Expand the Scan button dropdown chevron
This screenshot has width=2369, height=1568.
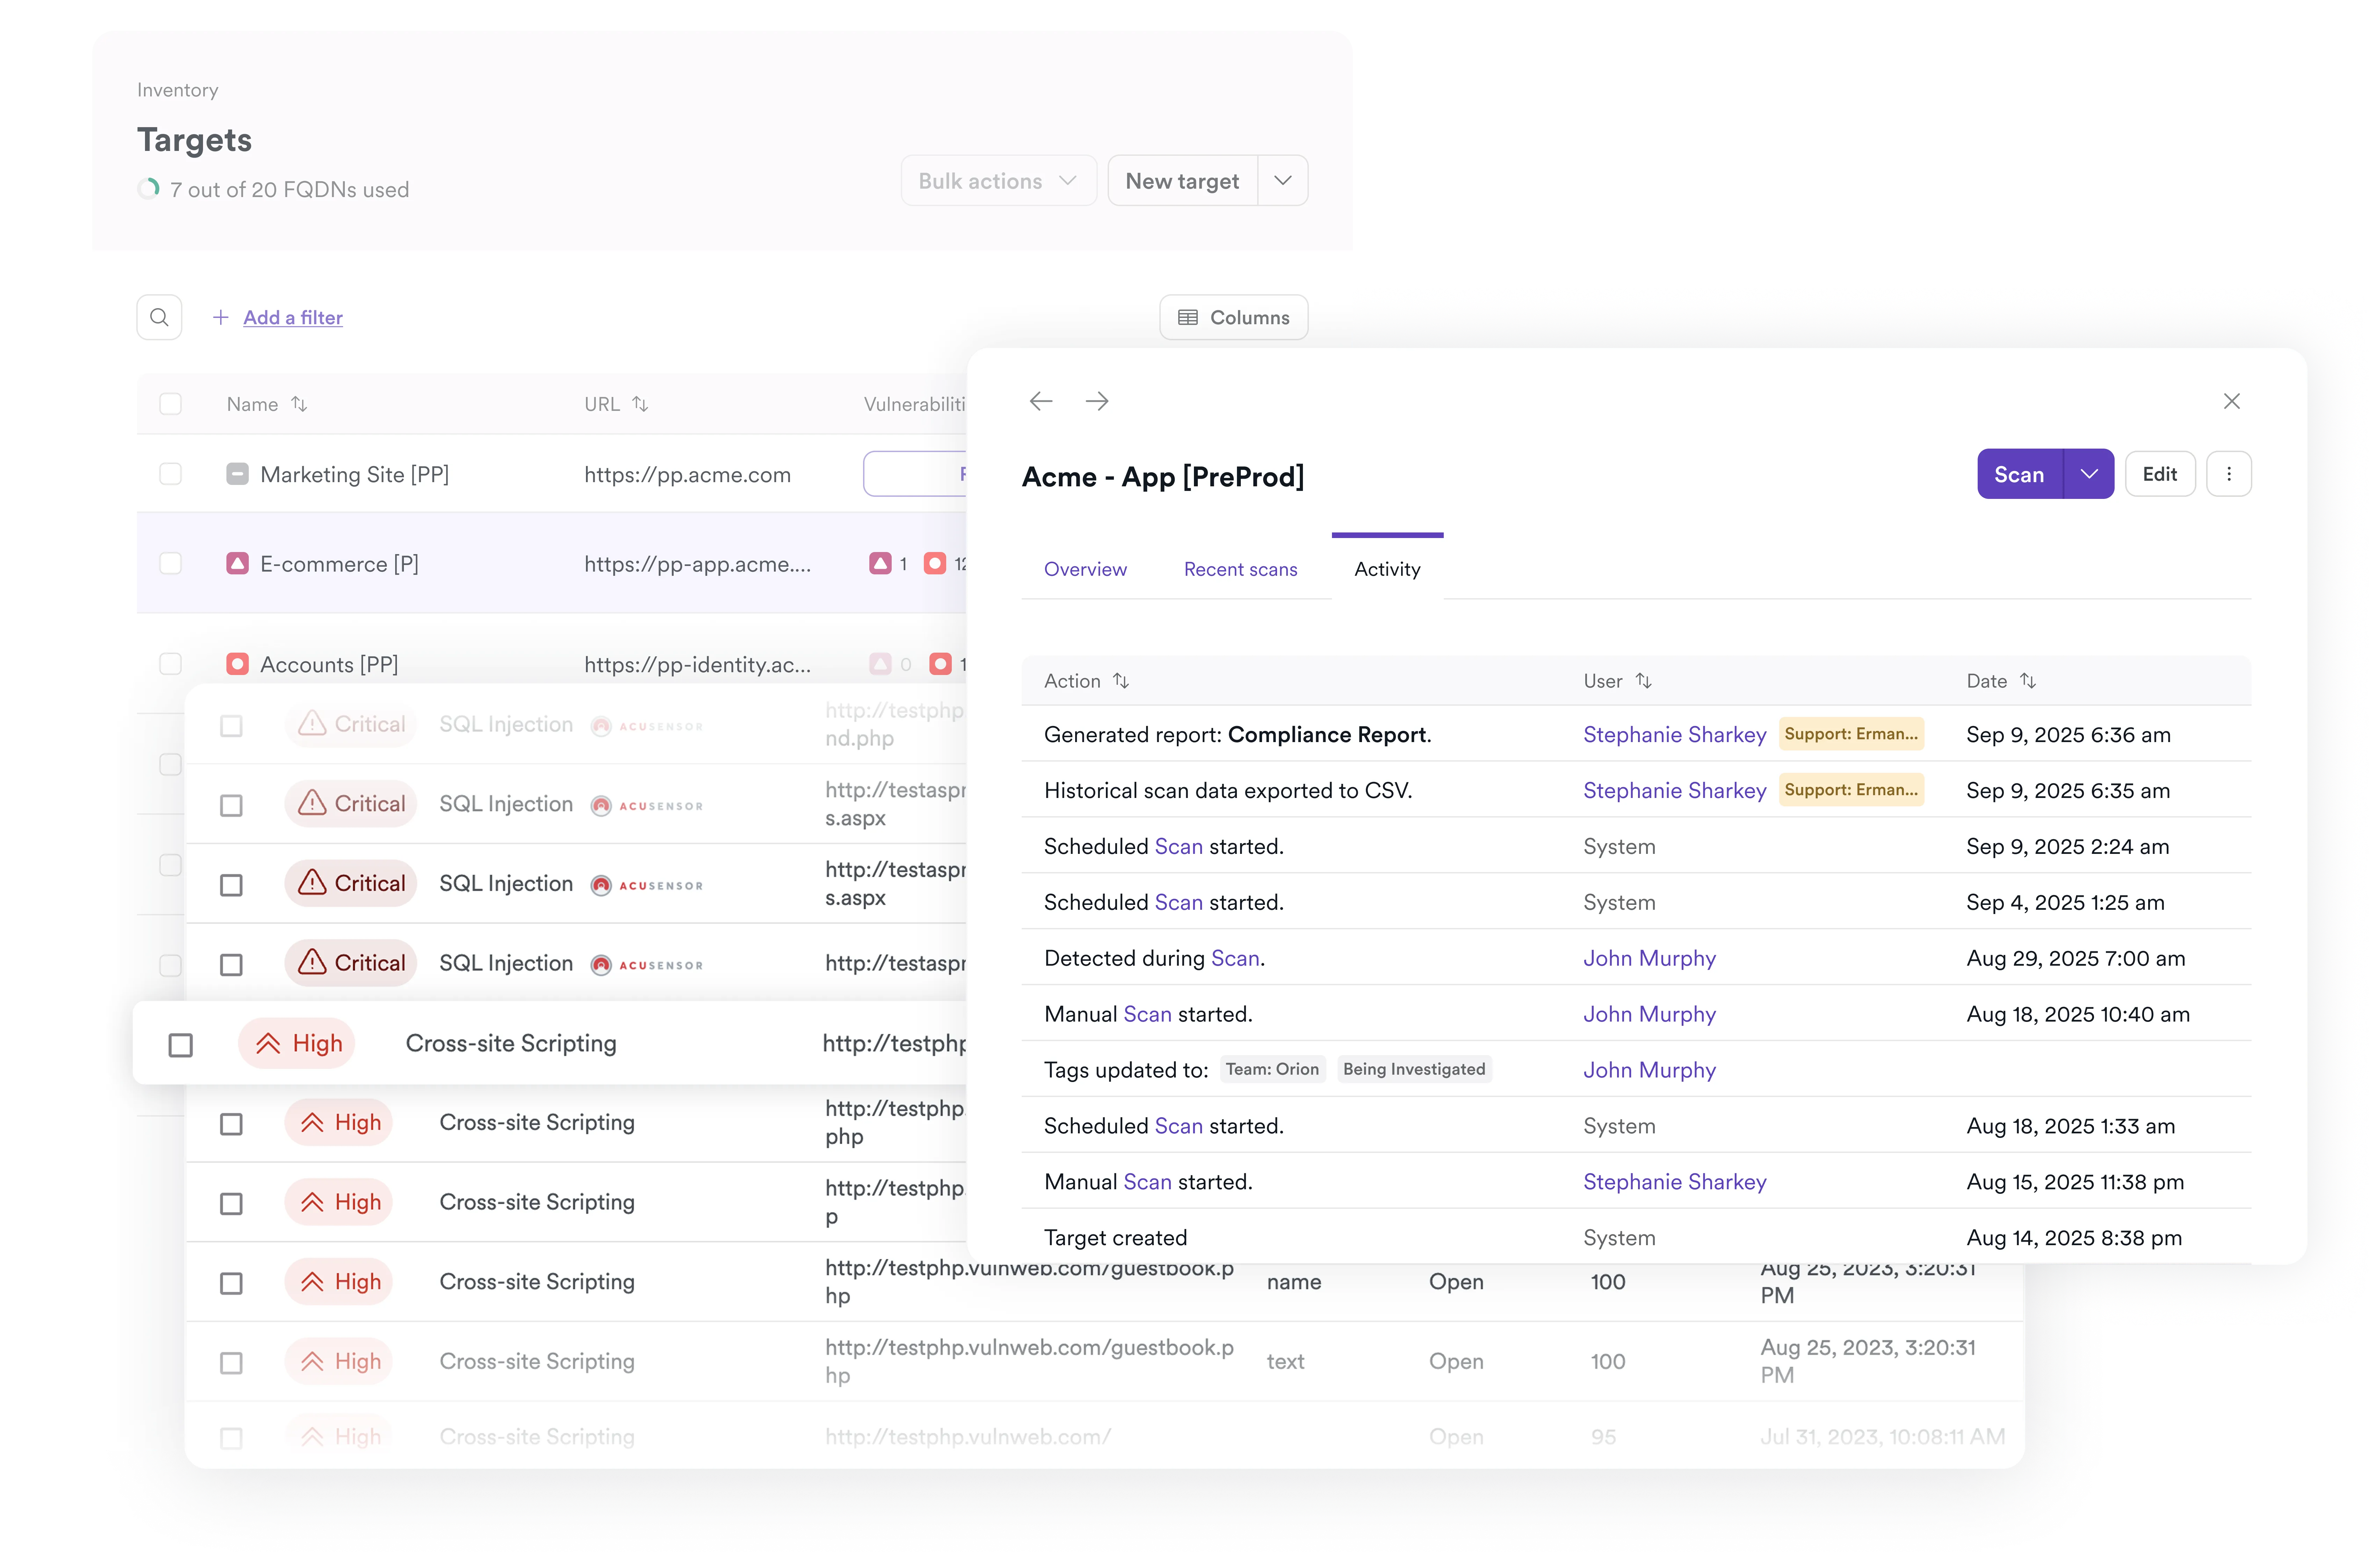point(2088,474)
